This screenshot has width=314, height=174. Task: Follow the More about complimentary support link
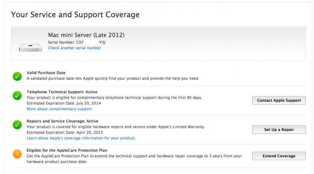[x=59, y=109]
